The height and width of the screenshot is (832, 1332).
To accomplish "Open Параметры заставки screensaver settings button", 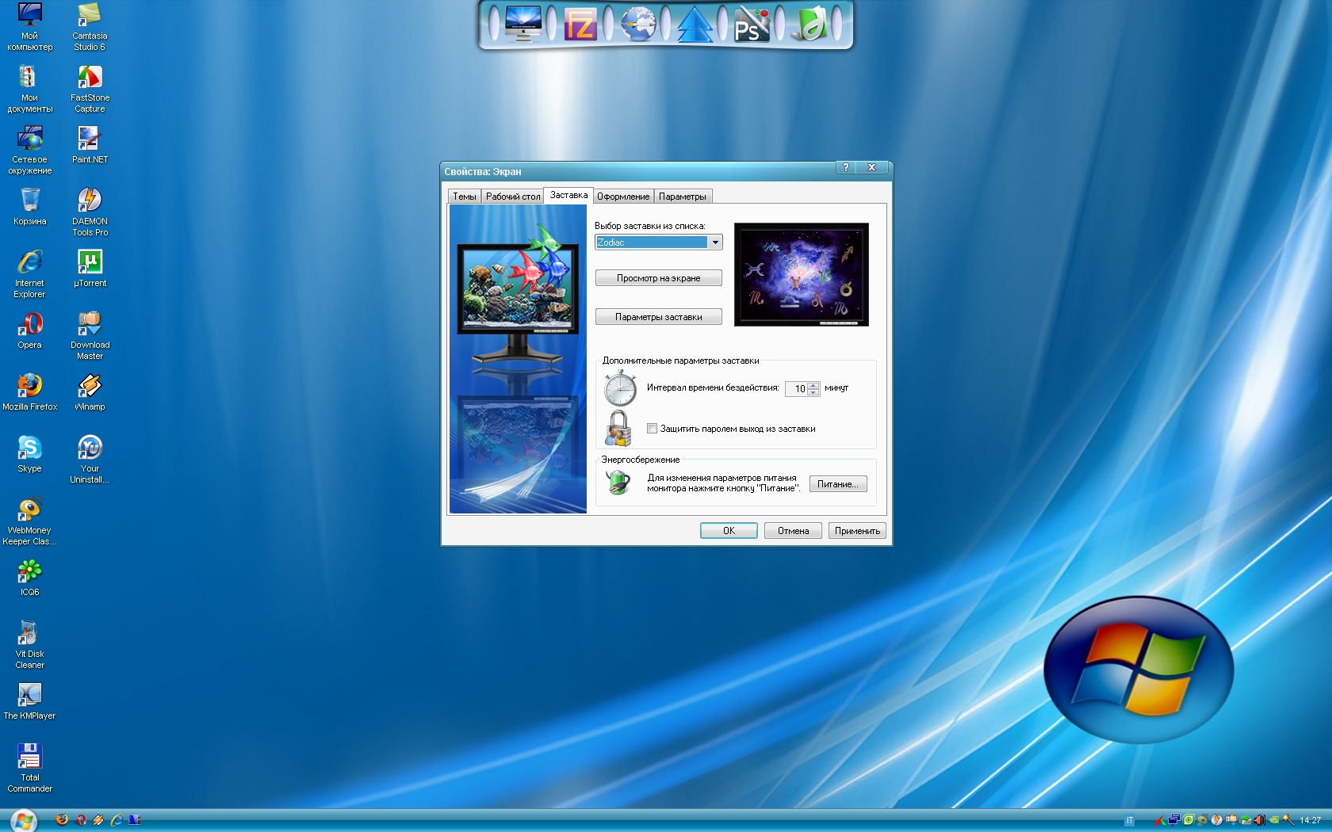I will [659, 317].
